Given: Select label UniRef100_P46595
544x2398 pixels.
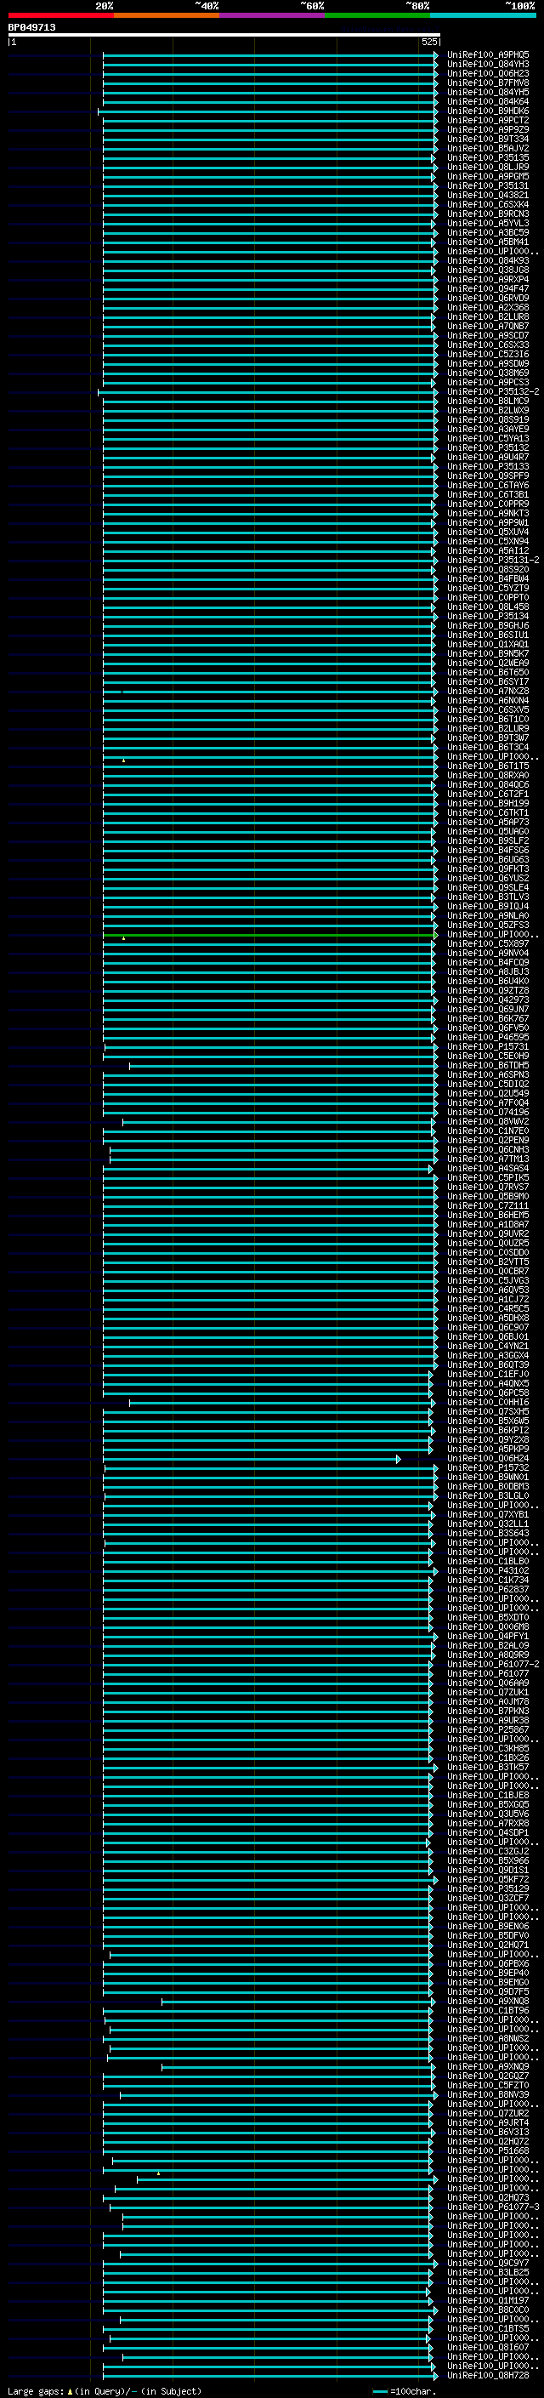Looking at the screenshot, I should point(488,1037).
